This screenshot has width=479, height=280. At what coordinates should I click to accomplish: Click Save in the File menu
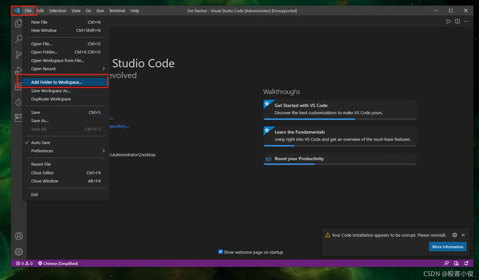[66, 112]
